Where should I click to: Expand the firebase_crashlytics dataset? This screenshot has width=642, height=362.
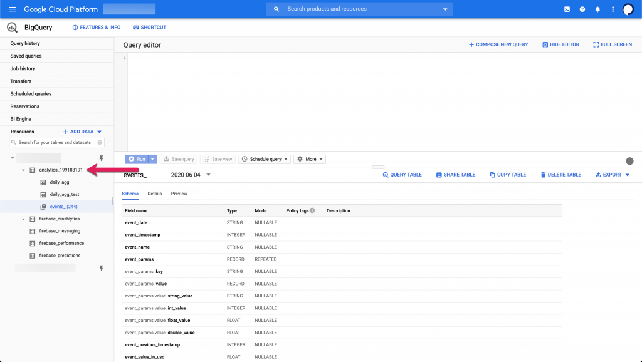pos(23,219)
